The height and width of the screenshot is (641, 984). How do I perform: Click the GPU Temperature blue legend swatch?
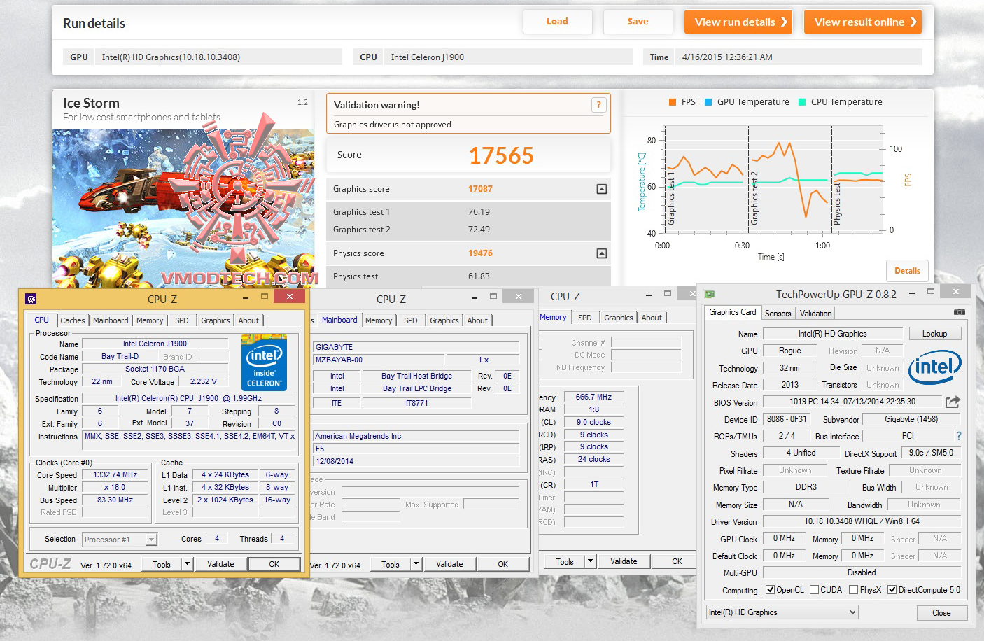tap(708, 102)
